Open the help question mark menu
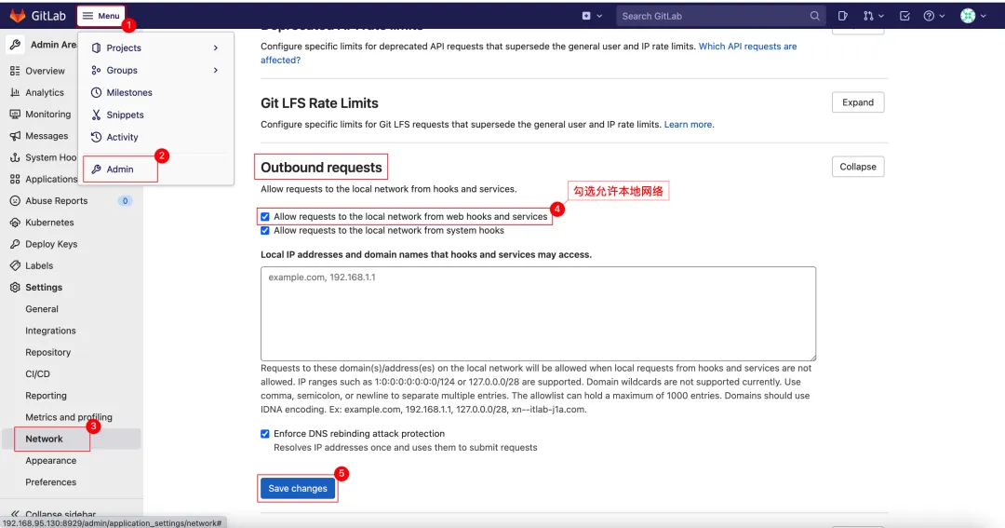 pos(934,16)
